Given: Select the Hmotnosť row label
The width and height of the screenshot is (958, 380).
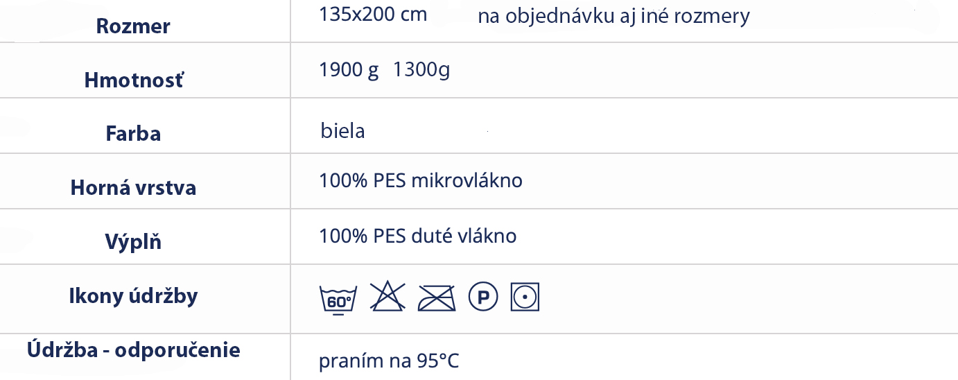Looking at the screenshot, I should 134,80.
